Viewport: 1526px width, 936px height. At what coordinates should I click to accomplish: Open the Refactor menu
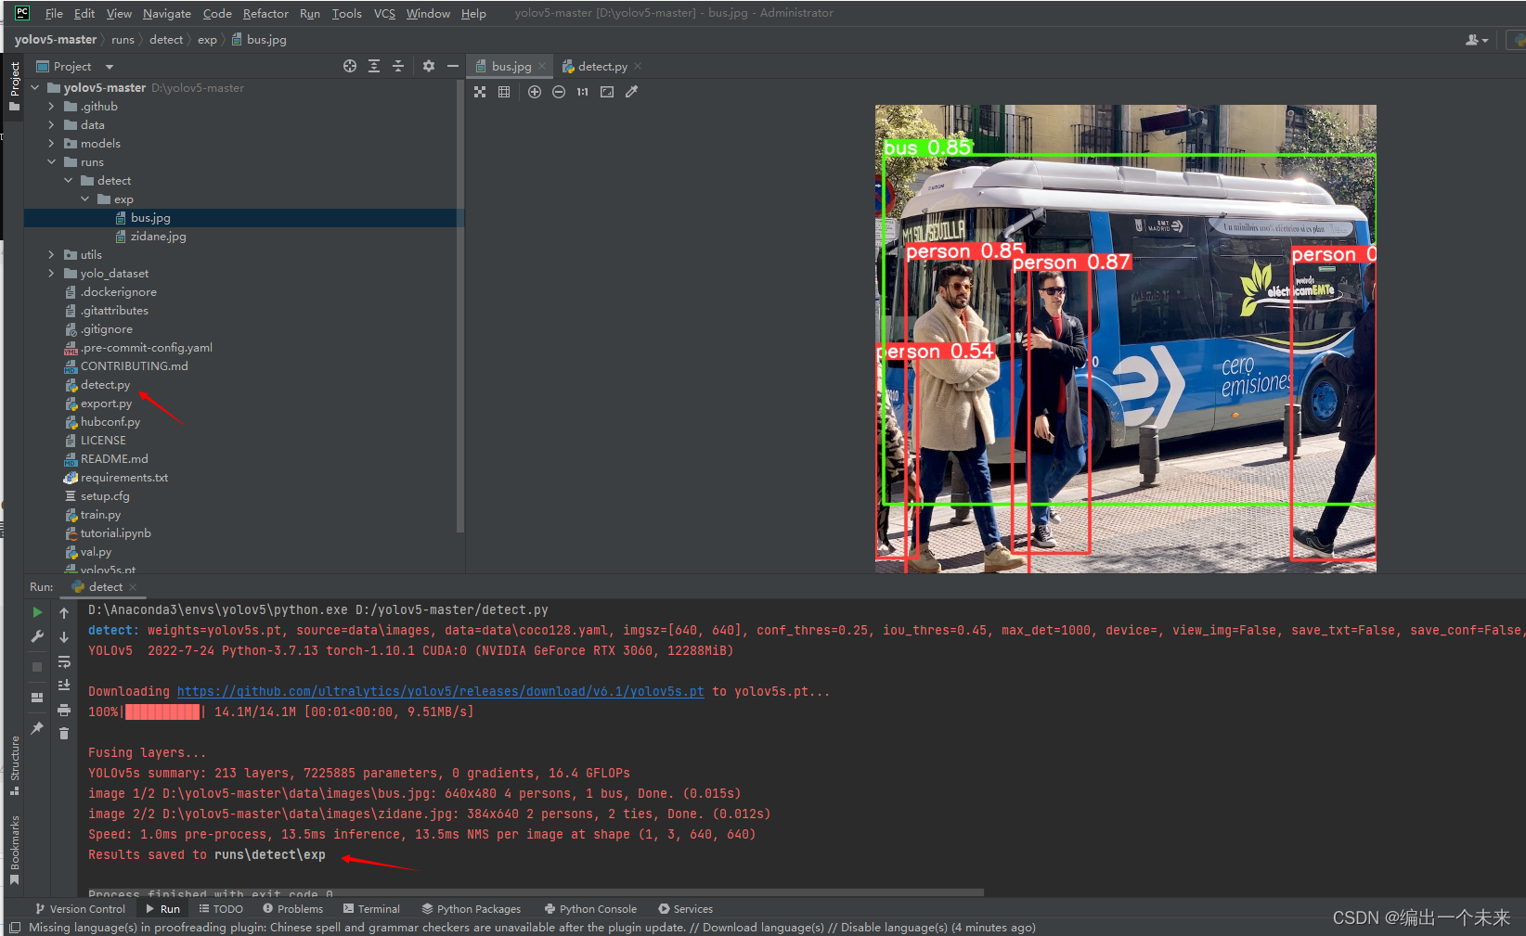[x=265, y=13]
